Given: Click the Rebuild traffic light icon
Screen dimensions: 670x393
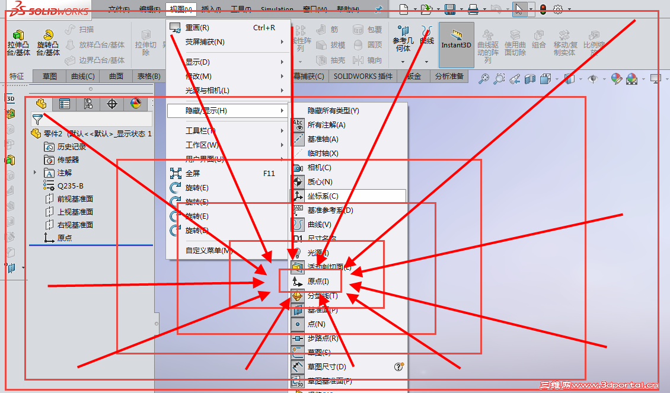Looking at the screenshot, I should point(543,9).
